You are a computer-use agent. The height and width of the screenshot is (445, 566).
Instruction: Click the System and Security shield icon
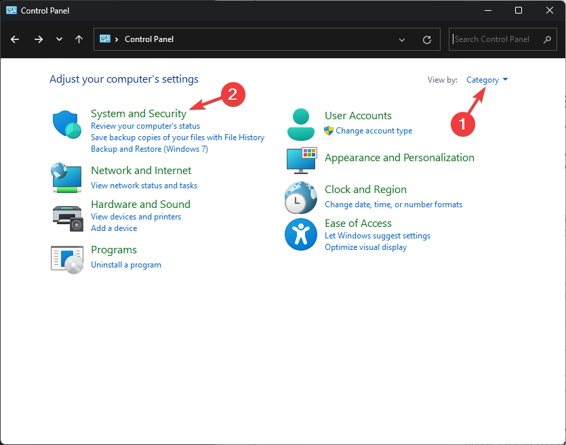coord(67,124)
